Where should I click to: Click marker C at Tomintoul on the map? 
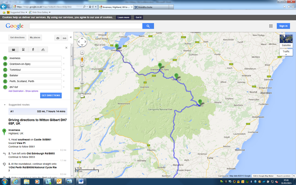click(x=176, y=76)
